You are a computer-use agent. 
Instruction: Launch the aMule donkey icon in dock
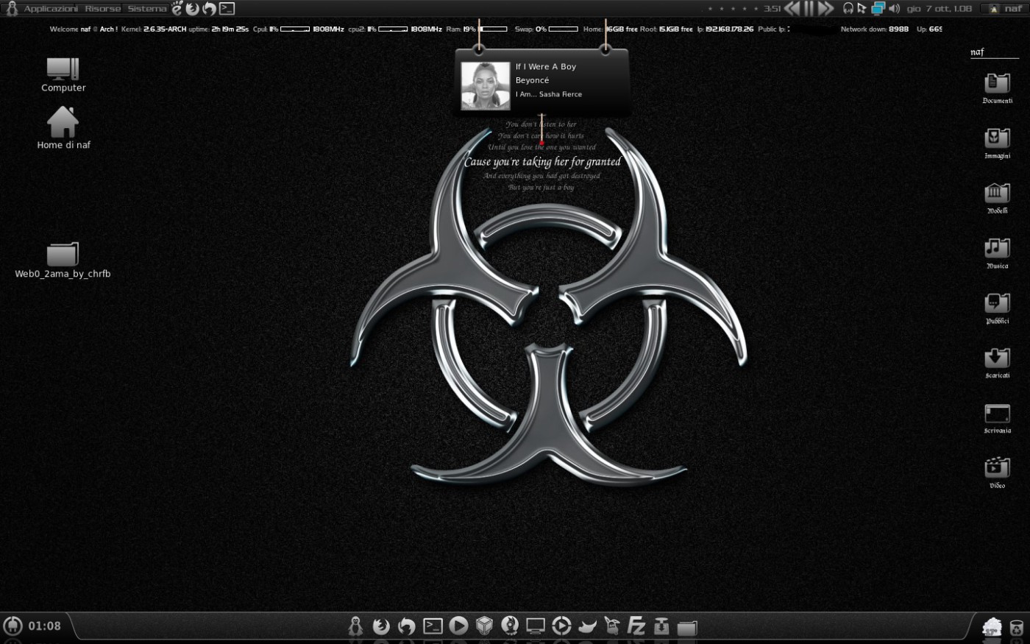point(611,626)
